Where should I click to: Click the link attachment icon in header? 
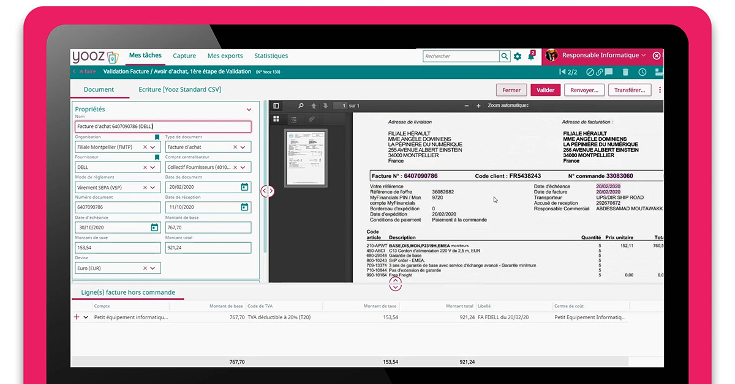pos(599,72)
